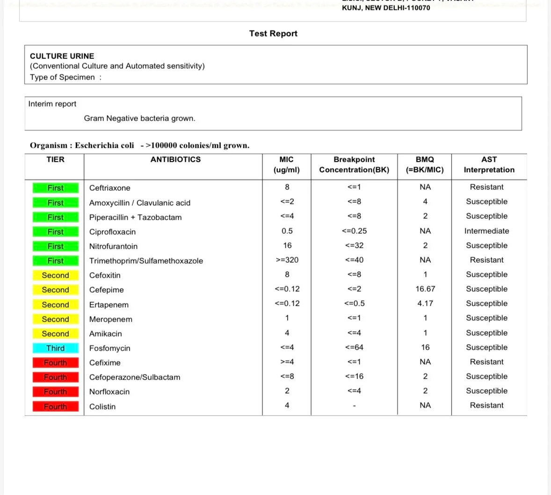
Task: Click the Test Report heading
Action: 273,33
